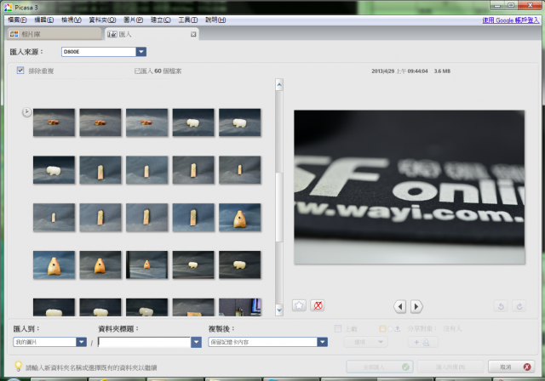Click the red X exclude icon
This screenshot has width=545, height=381.
pos(318,305)
